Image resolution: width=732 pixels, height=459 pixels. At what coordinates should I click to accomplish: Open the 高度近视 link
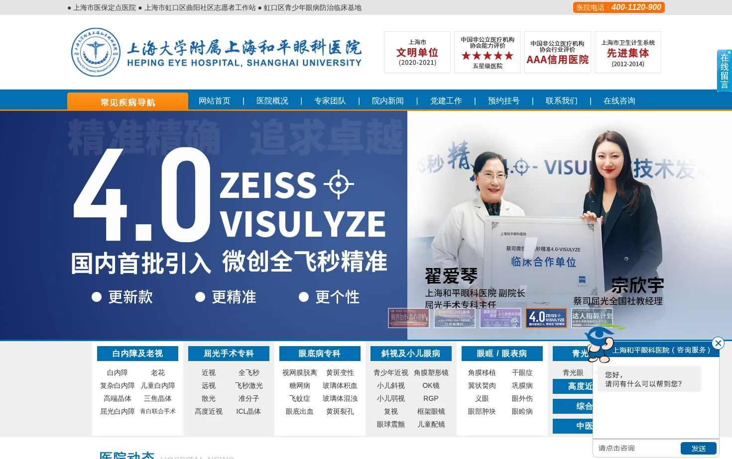(x=209, y=411)
